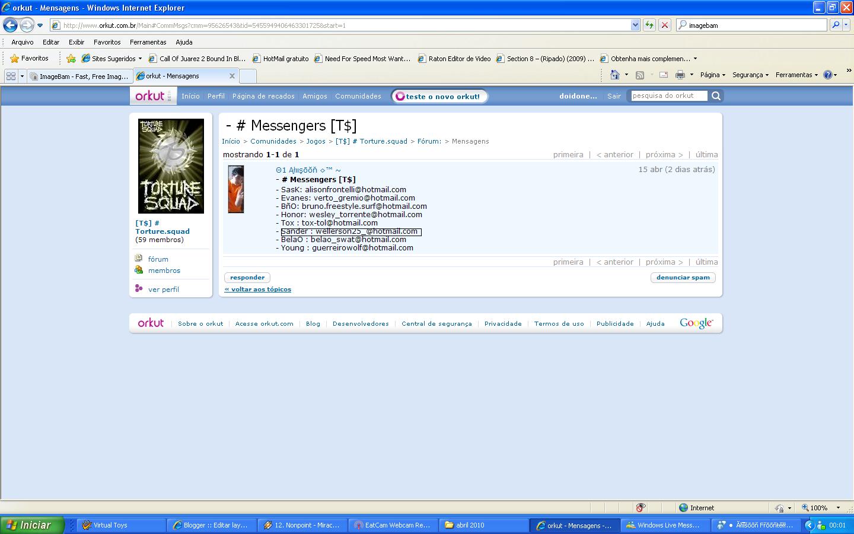
Task: Click the browser Back arrow button
Action: tap(10, 25)
